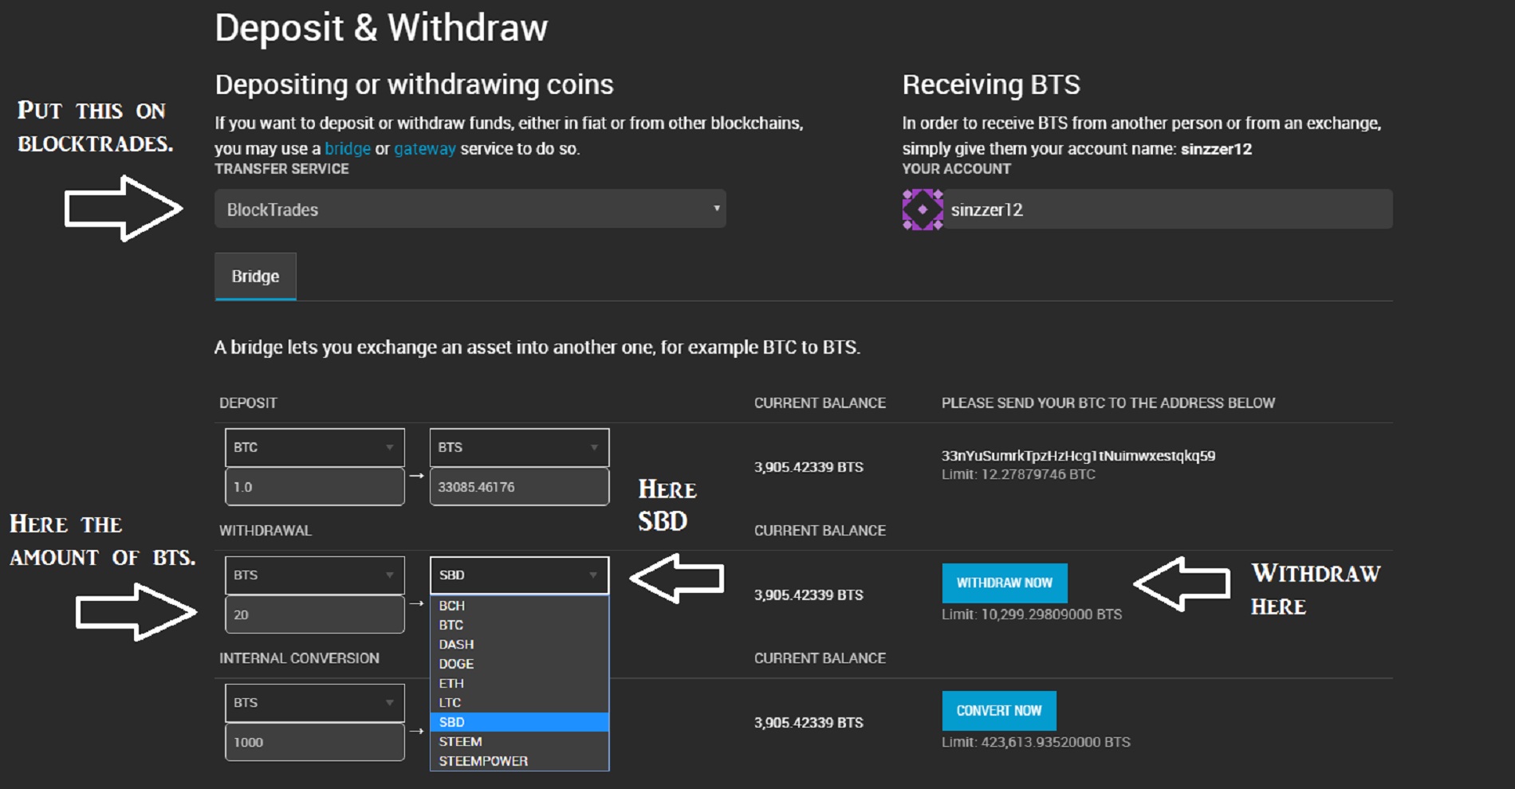Click withdrawal row balance 3,905.42339 BTS
The image size is (1515, 789).
[809, 595]
